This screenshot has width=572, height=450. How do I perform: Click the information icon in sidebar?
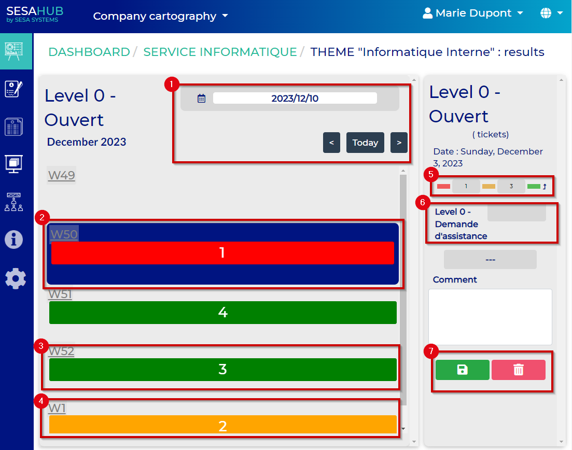(14, 240)
